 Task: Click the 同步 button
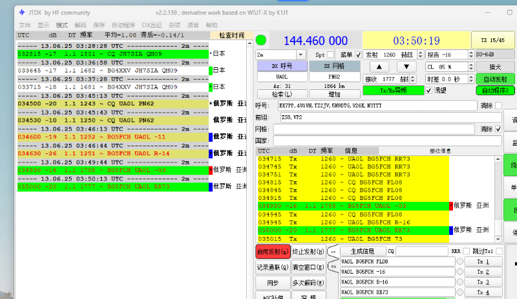[273, 283]
